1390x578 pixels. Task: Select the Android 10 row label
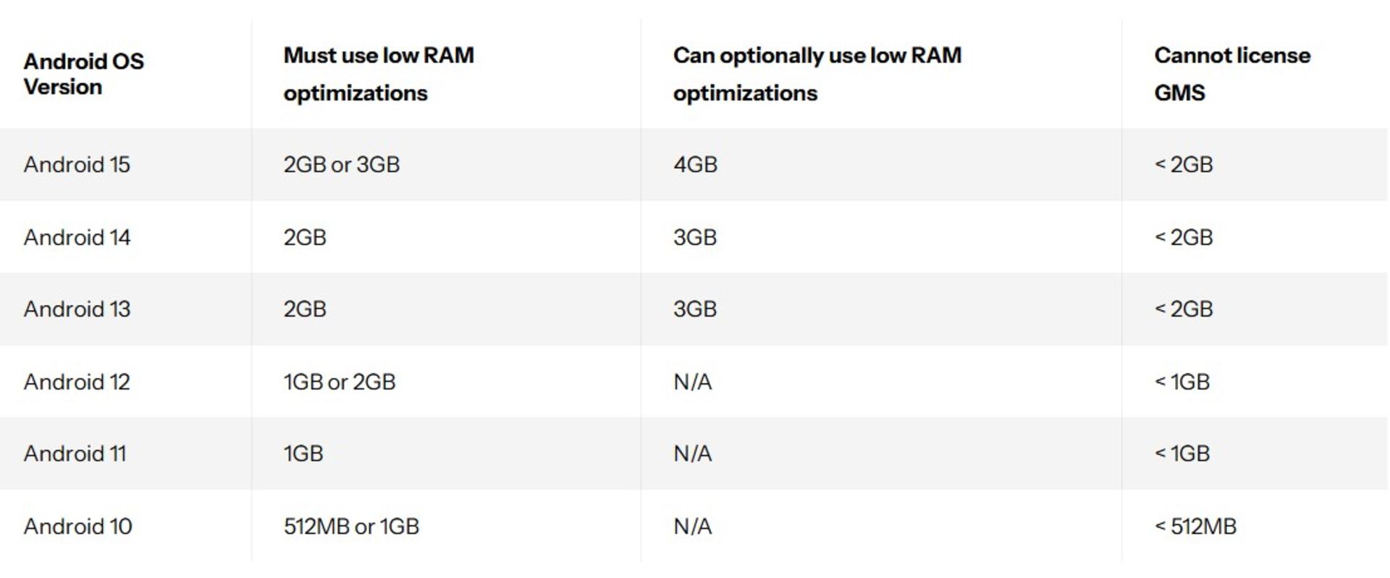(77, 526)
